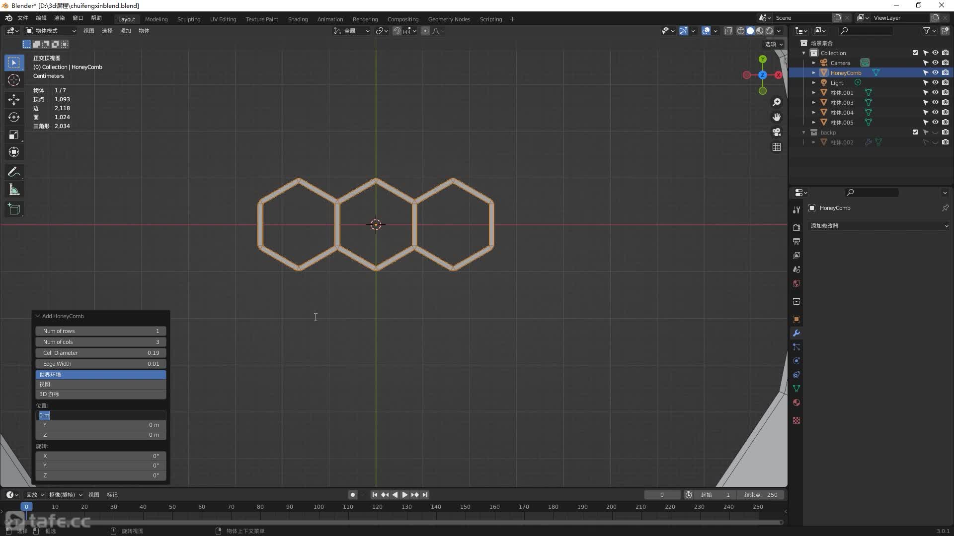Open transform orientation 全局 dropdown
Image resolution: width=954 pixels, height=536 pixels.
pyautogui.click(x=352, y=31)
